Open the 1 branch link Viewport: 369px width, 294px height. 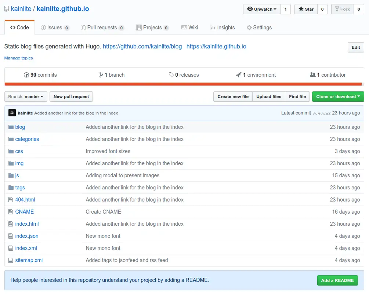click(x=112, y=75)
